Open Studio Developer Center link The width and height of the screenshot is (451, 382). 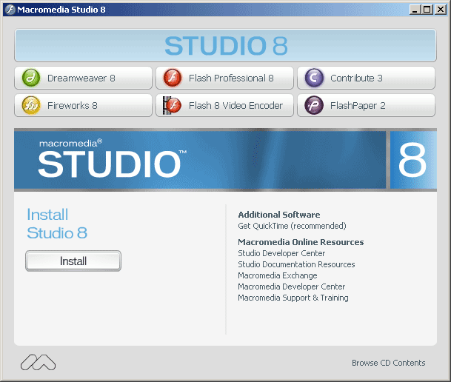[x=281, y=253]
